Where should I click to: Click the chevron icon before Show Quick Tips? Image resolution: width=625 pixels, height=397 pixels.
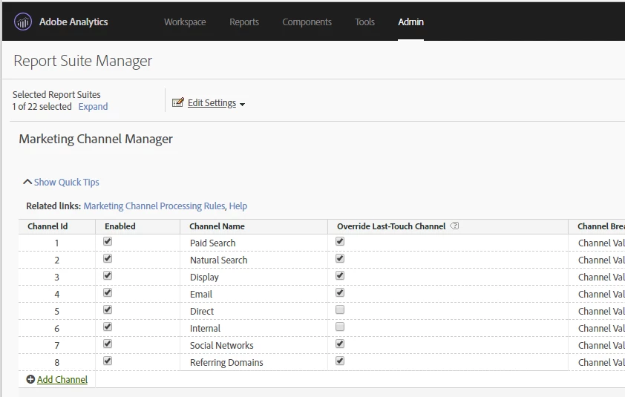coord(27,182)
